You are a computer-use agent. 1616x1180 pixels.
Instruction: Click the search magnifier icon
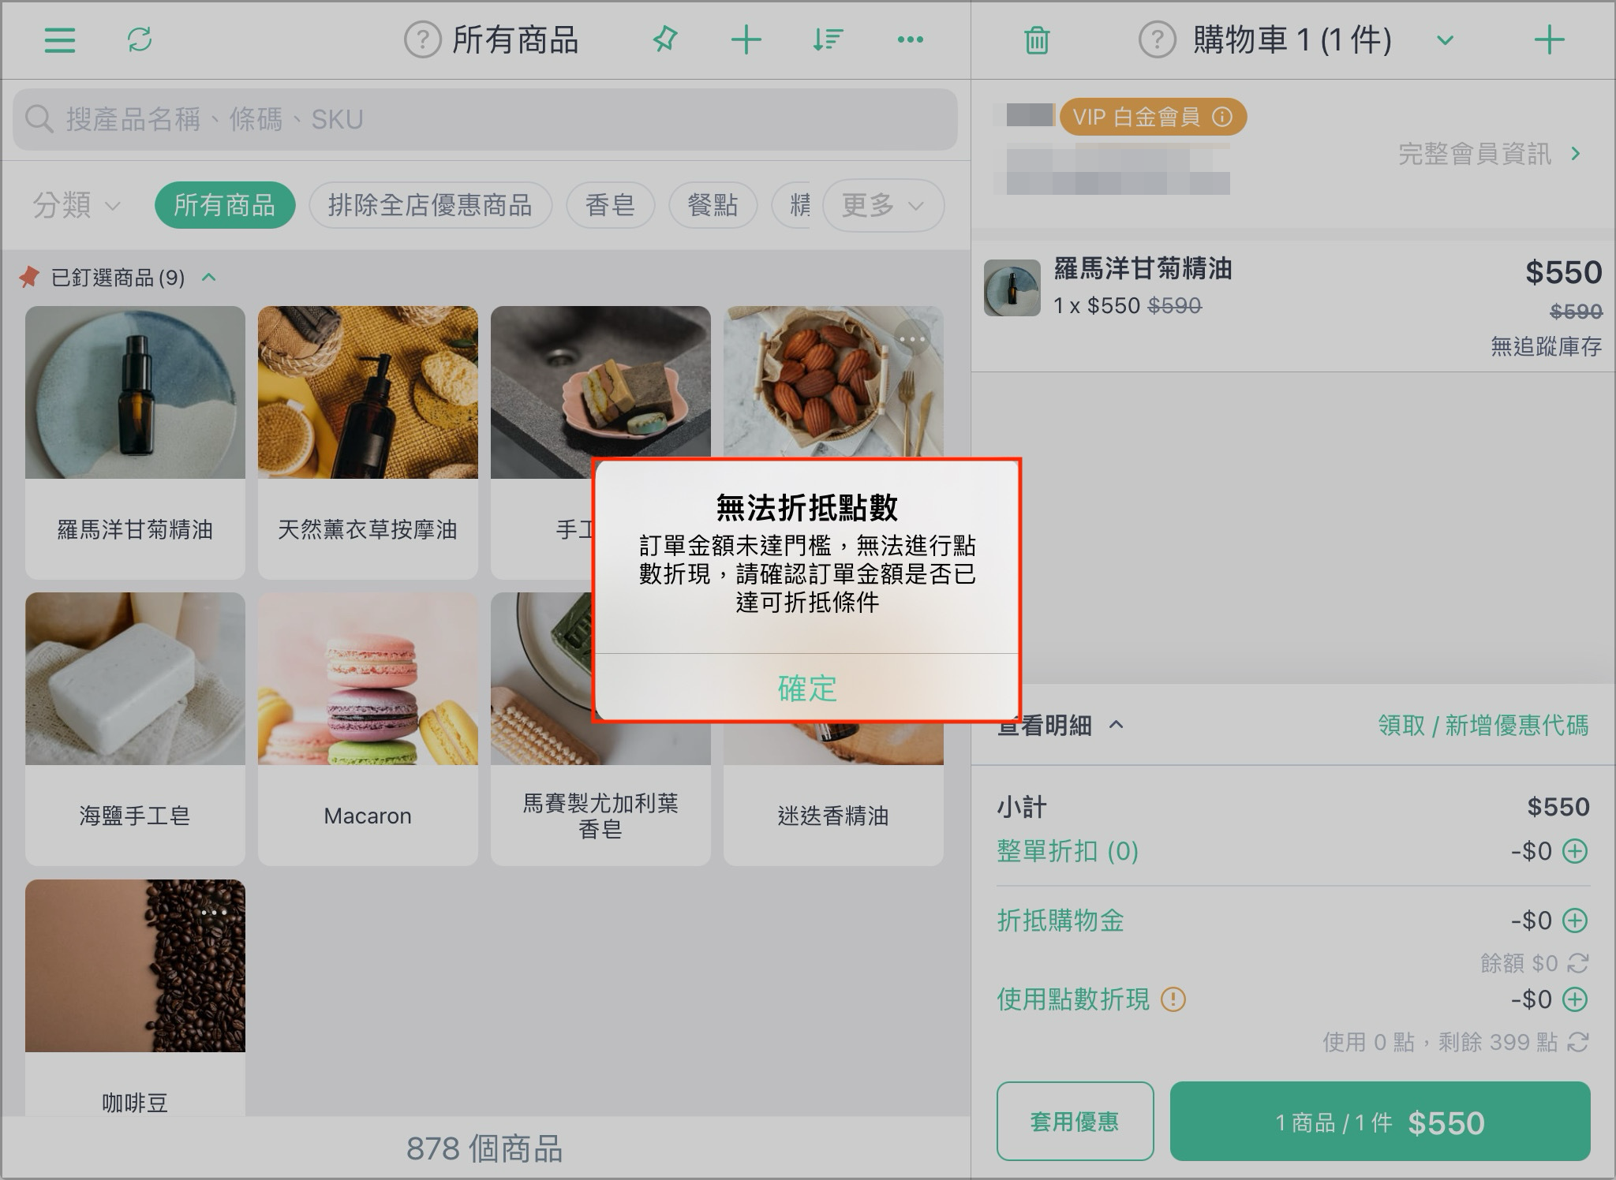39,119
